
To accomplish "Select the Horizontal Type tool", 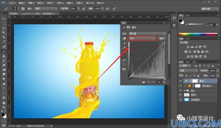I will (4, 88).
